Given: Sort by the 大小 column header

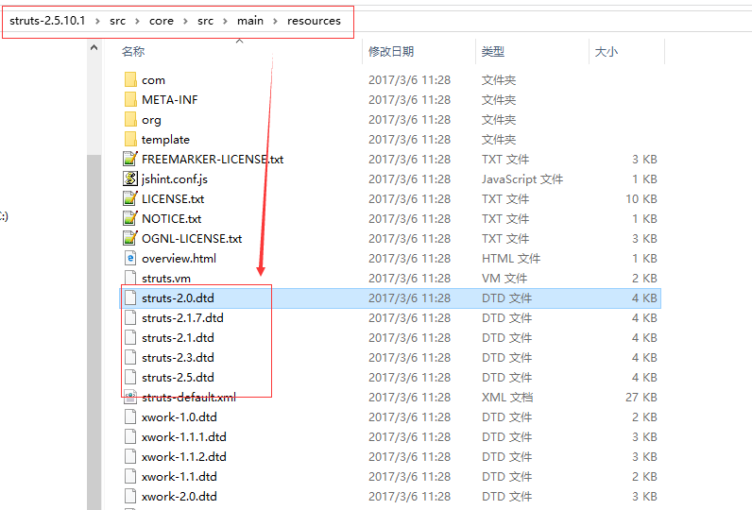Looking at the screenshot, I should [607, 51].
